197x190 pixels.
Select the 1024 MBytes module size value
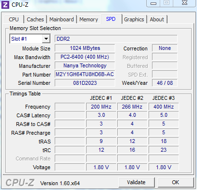[x=85, y=48]
